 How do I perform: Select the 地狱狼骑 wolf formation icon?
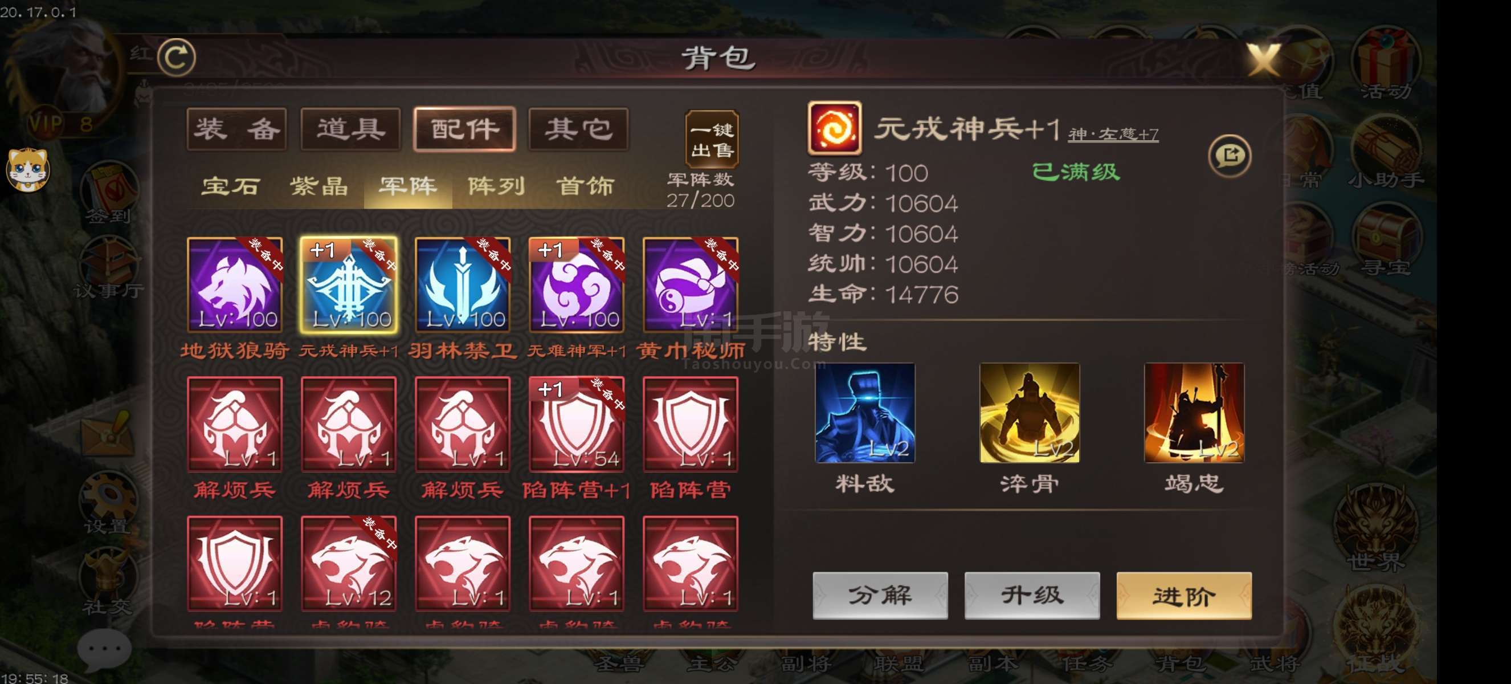point(235,285)
